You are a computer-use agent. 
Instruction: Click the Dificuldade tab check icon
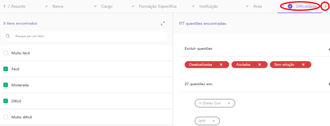pos(290,6)
